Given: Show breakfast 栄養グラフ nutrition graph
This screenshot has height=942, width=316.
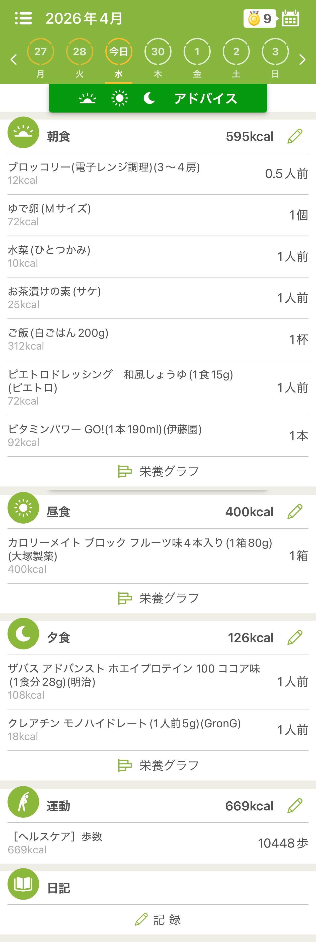Looking at the screenshot, I should coord(158,471).
